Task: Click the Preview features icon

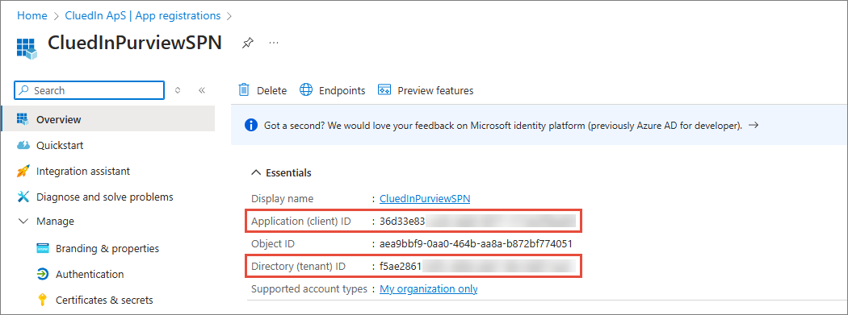Action: [x=384, y=90]
